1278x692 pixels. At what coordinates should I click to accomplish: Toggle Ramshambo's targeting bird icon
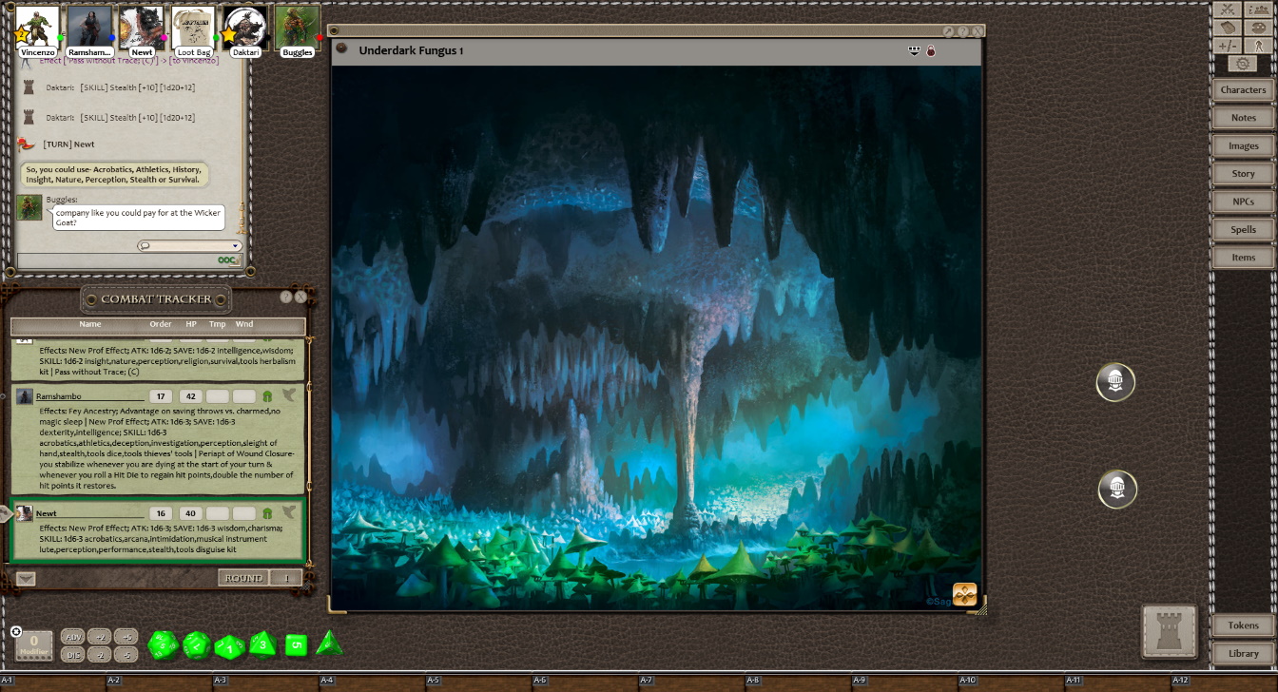(x=289, y=394)
